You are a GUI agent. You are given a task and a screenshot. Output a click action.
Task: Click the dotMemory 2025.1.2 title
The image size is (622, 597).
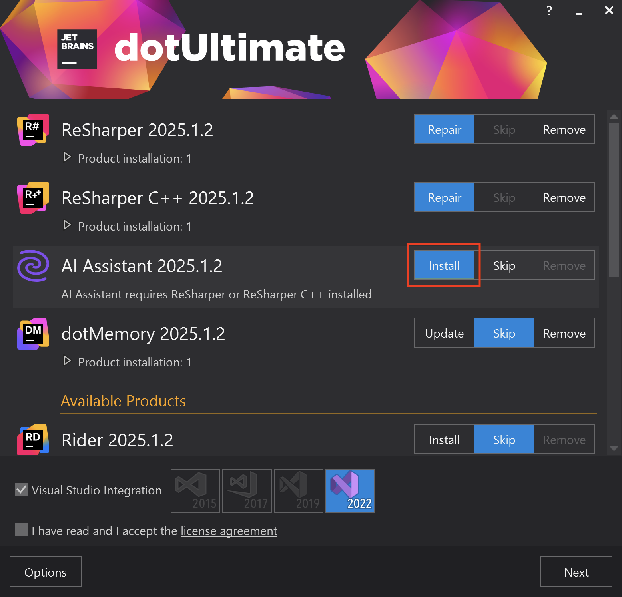143,334
